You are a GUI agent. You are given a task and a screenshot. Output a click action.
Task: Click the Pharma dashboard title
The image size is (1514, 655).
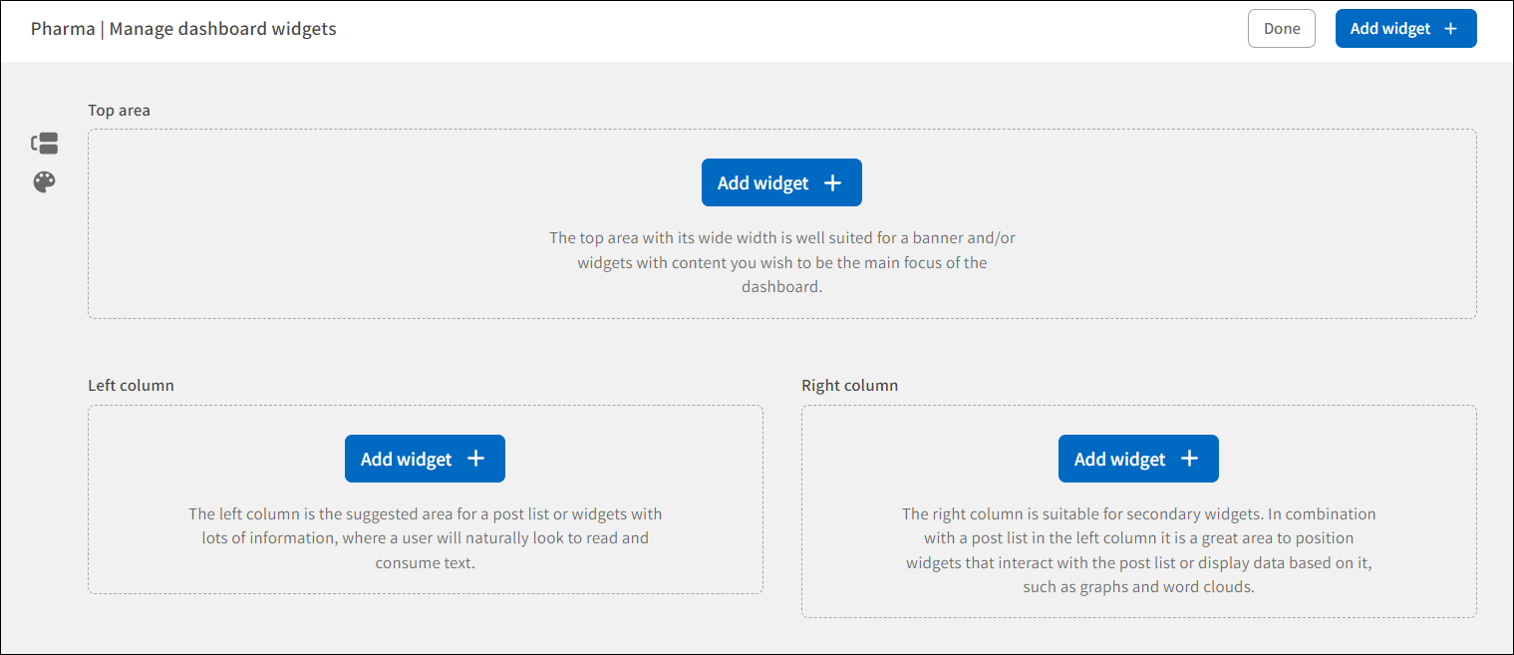pos(63,28)
